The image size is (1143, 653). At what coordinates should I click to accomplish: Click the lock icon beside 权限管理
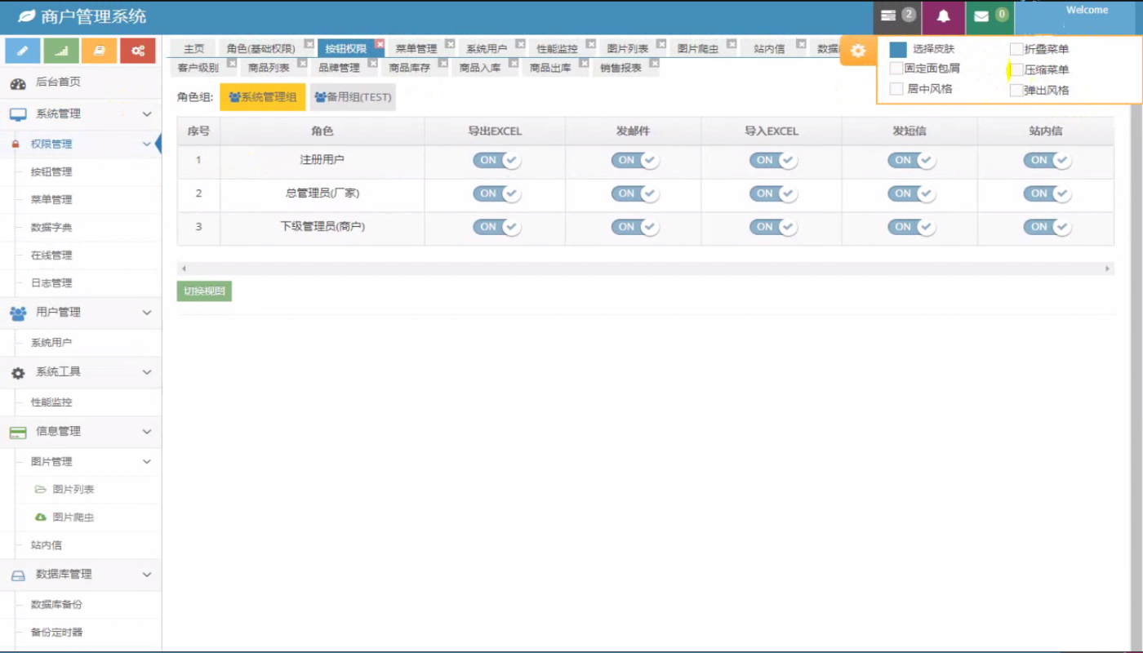pos(15,144)
